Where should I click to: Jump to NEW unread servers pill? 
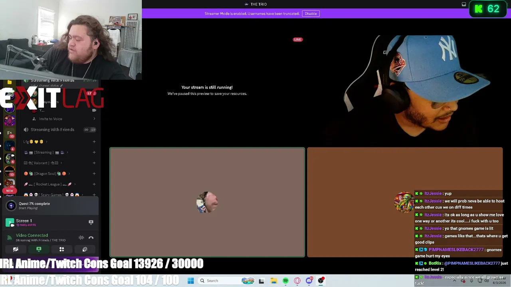pyautogui.click(x=10, y=191)
